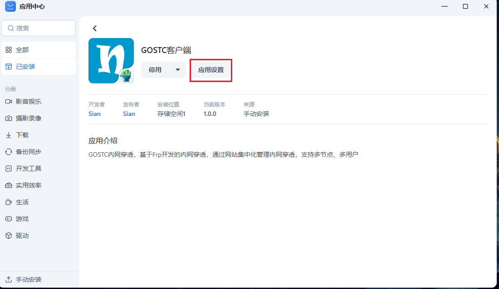The image size is (499, 289).
Task: Open the 开发工具 category
Action: coord(29,169)
